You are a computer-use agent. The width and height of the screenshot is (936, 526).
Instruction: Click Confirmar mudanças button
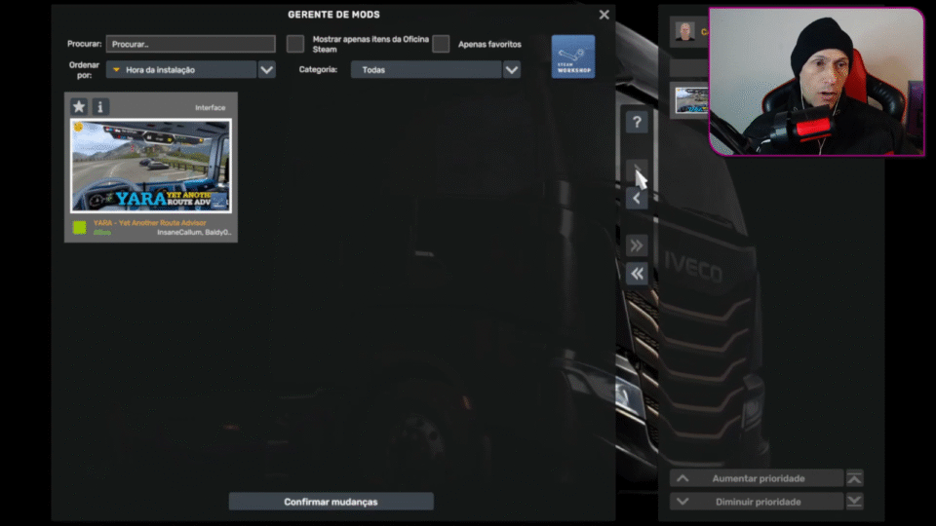[x=331, y=502]
